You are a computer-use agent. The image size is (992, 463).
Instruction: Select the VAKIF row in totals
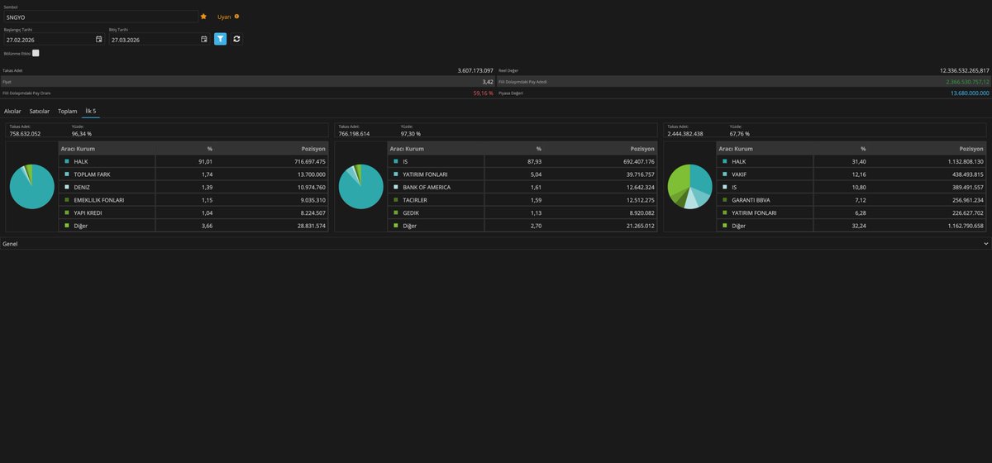851,174
